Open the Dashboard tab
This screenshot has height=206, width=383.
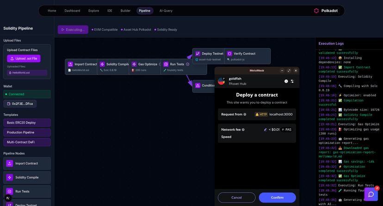point(72,11)
